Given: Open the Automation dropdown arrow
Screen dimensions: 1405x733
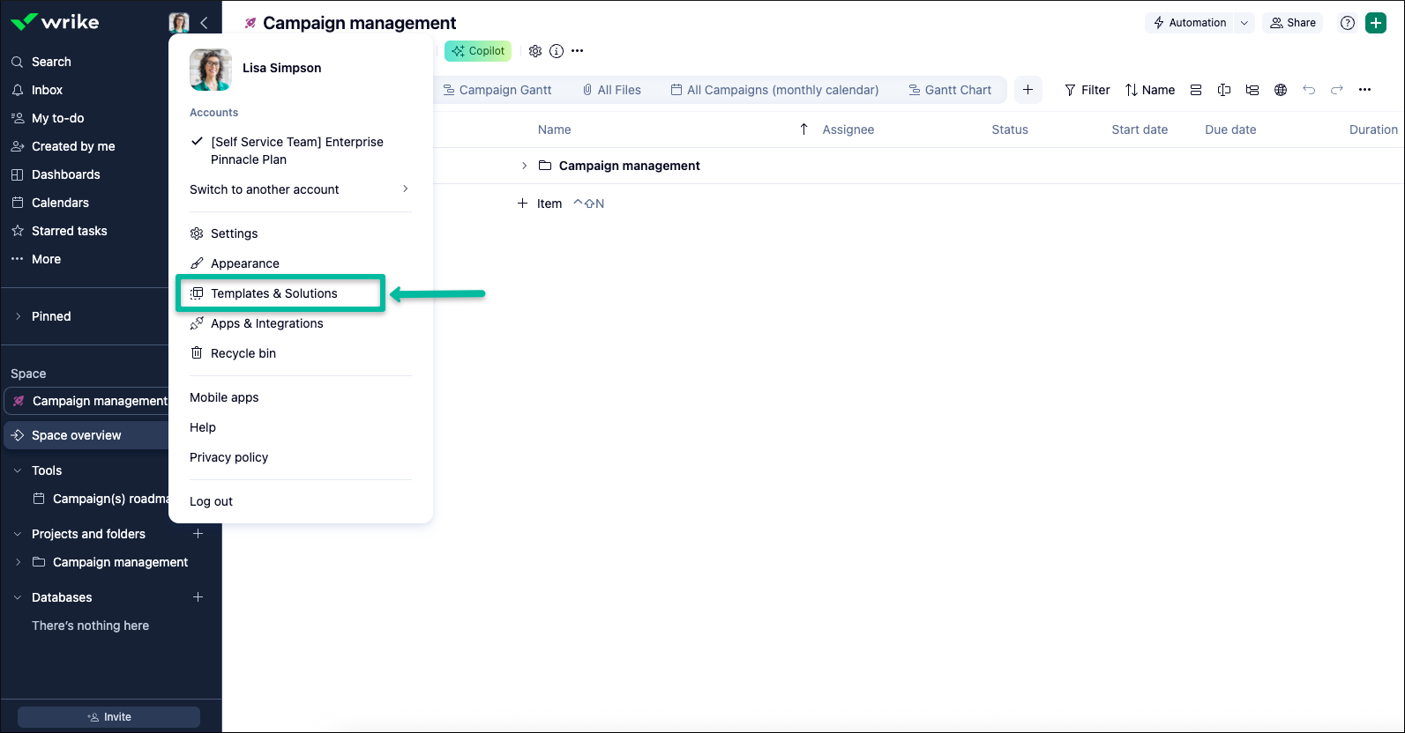Looking at the screenshot, I should [x=1244, y=23].
